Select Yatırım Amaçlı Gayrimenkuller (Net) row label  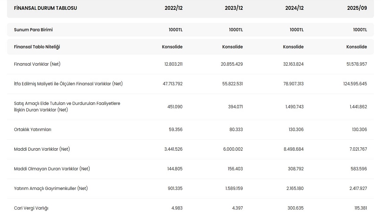pos(51,188)
